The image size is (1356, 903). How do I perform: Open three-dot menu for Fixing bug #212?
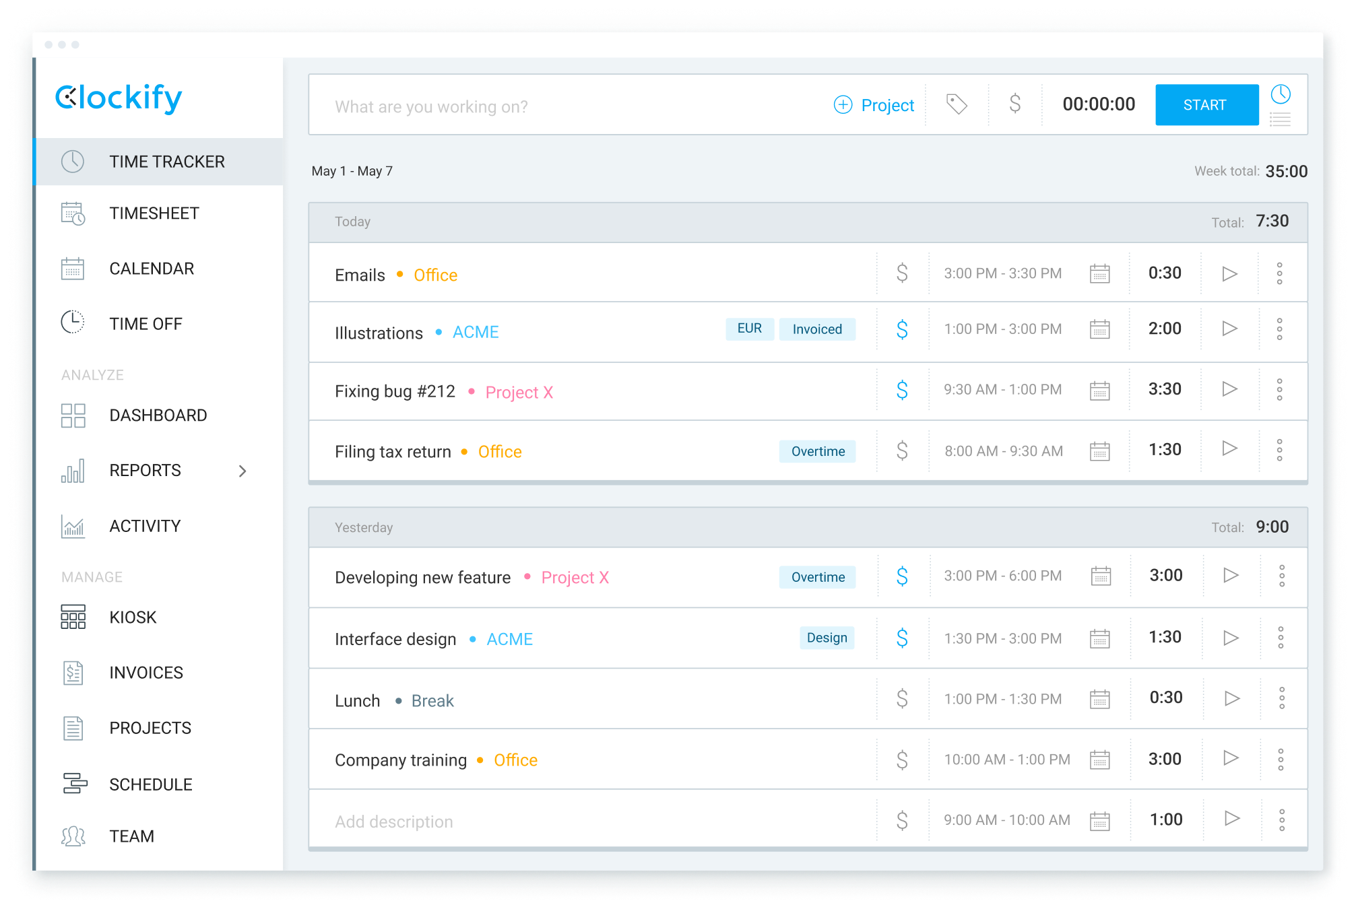click(x=1279, y=389)
